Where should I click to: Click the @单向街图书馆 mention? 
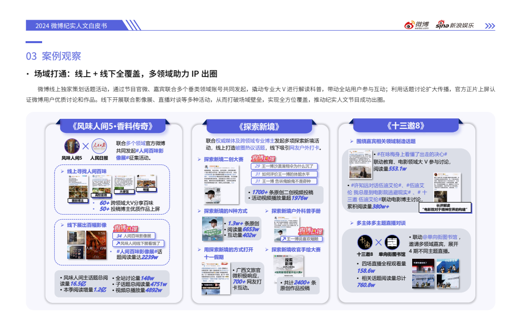coord(440,237)
